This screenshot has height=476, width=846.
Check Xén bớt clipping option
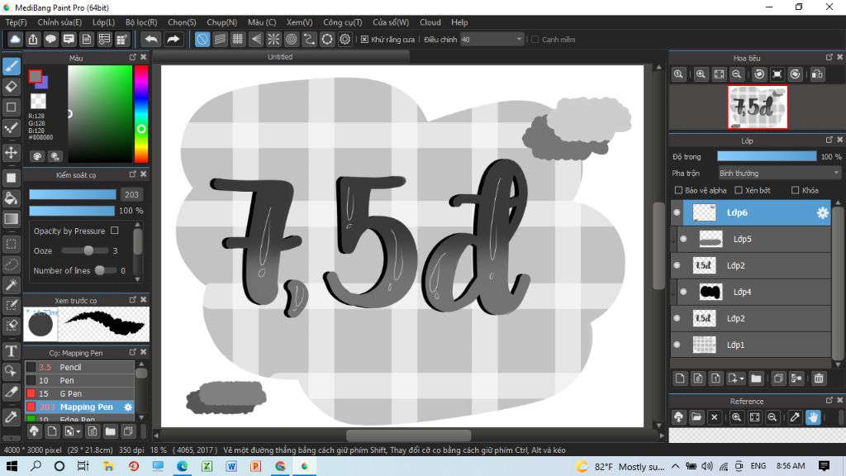point(739,190)
